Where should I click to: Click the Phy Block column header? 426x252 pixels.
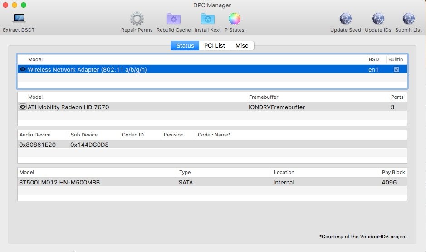(x=393, y=172)
